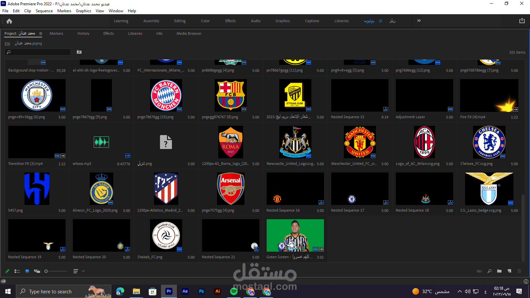530x298 pixels.
Task: Open Photoshop from the taskbar
Action: tap(201, 291)
